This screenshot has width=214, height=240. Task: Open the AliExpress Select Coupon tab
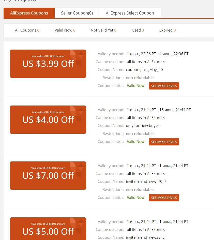[x=130, y=13]
